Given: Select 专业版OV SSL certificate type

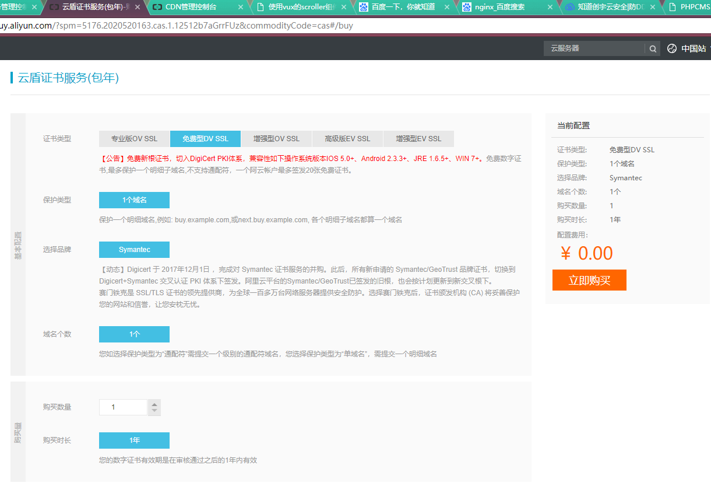Looking at the screenshot, I should 135,139.
